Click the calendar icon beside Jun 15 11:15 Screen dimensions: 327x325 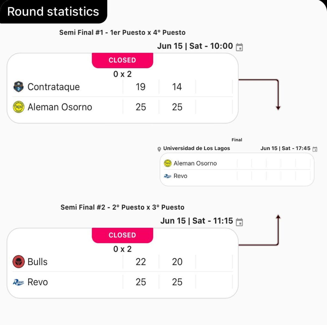[239, 222]
